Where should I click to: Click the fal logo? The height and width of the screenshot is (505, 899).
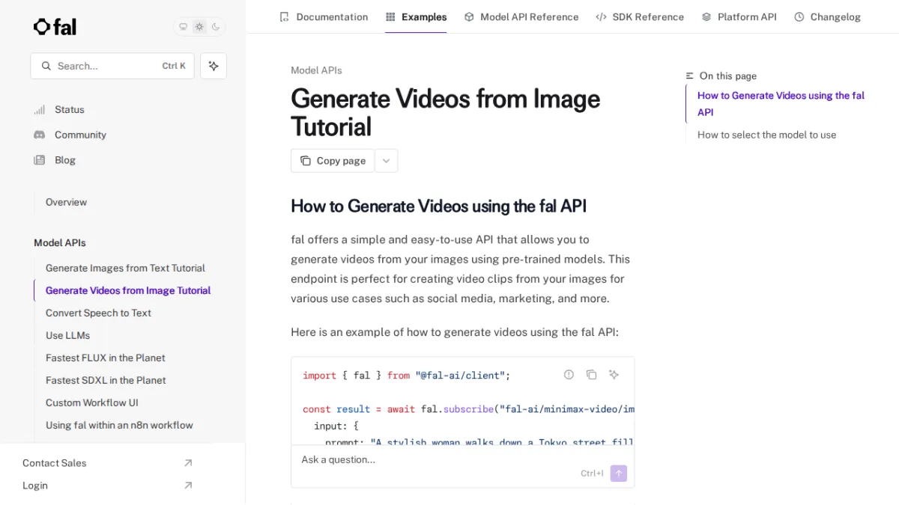click(55, 27)
